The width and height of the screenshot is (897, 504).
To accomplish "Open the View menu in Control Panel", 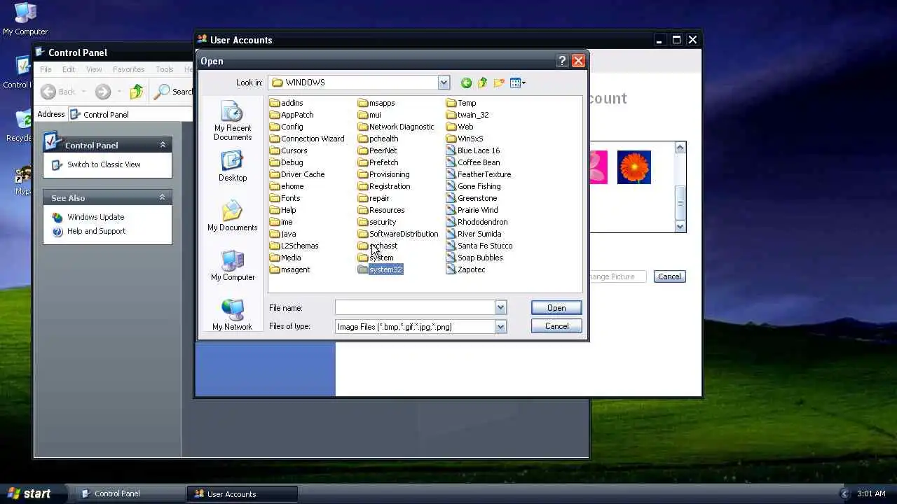I will [94, 69].
